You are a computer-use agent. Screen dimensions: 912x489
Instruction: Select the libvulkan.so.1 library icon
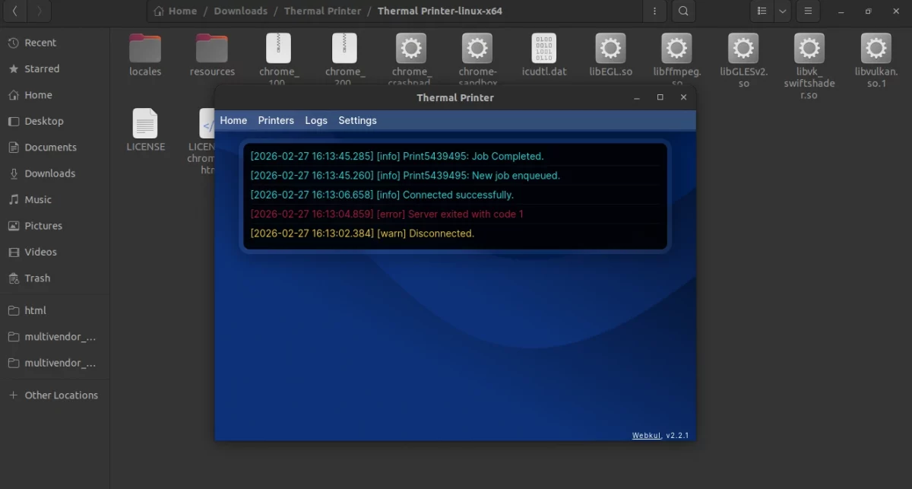[x=875, y=47]
